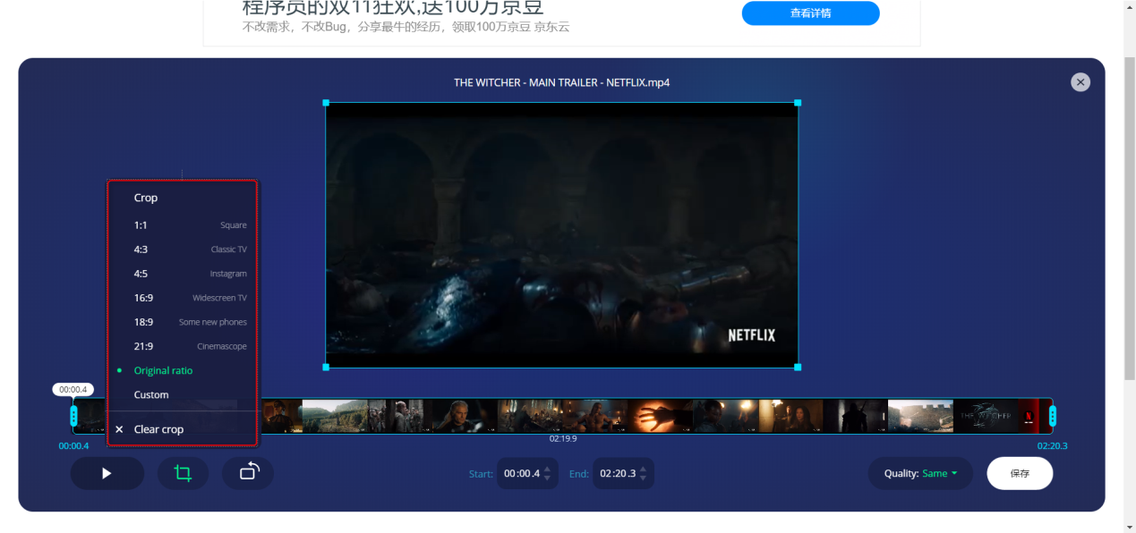The width and height of the screenshot is (1136, 533).
Task: Rotate the video with the rotate icon
Action: (x=248, y=473)
